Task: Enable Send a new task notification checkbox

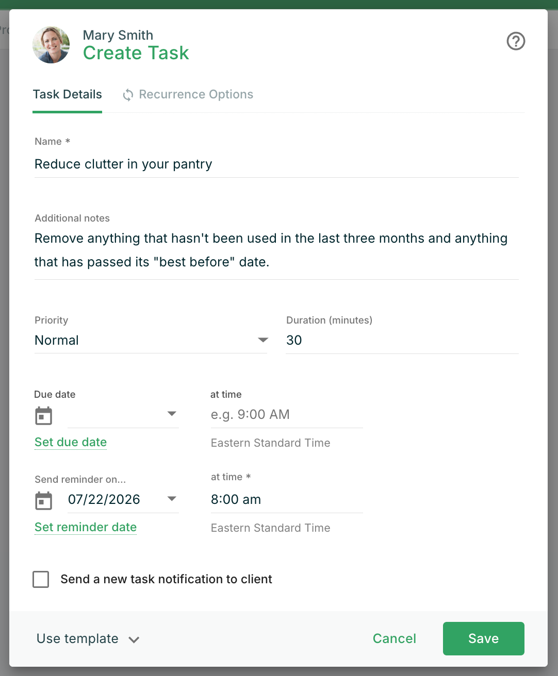Action: coord(41,579)
